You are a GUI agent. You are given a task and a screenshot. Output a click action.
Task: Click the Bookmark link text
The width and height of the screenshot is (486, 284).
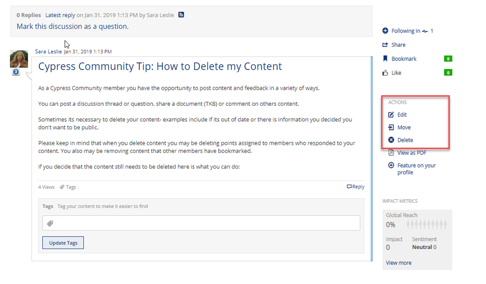(x=404, y=58)
